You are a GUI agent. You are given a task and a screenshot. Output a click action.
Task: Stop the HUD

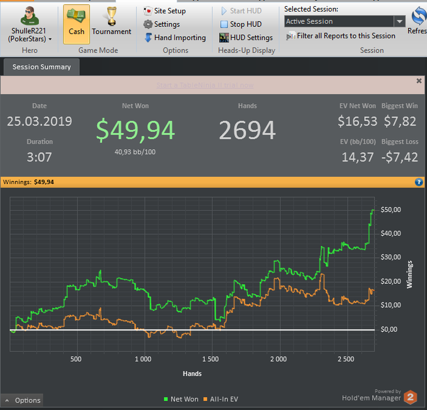pyautogui.click(x=241, y=24)
